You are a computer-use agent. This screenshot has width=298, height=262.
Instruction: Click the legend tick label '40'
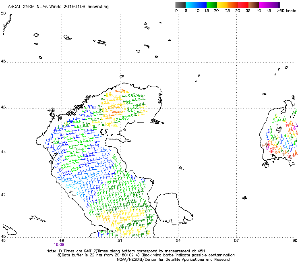(x=259, y=11)
